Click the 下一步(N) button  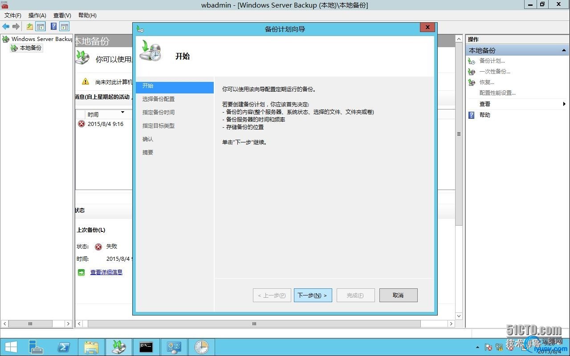pyautogui.click(x=313, y=295)
